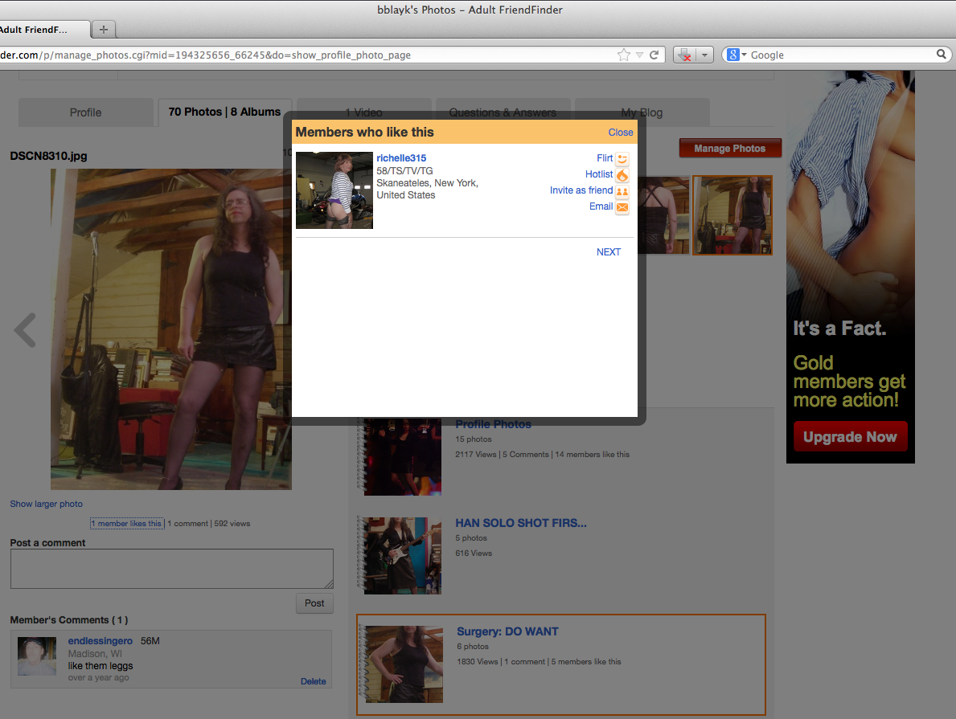
Task: Click the Invite as friend people icon
Action: 622,191
